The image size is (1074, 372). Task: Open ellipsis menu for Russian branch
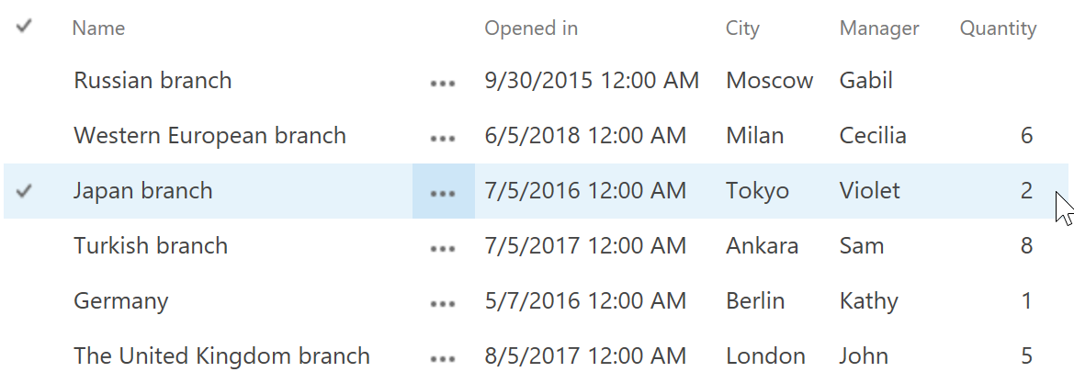pyautogui.click(x=443, y=82)
